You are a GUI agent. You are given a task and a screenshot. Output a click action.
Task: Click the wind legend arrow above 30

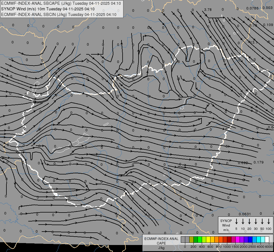tap(256, 221)
